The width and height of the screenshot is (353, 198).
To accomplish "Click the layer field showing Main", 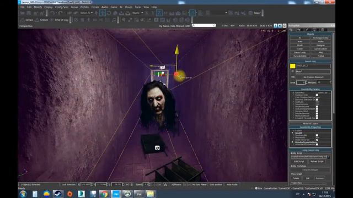I will [x=313, y=71].
